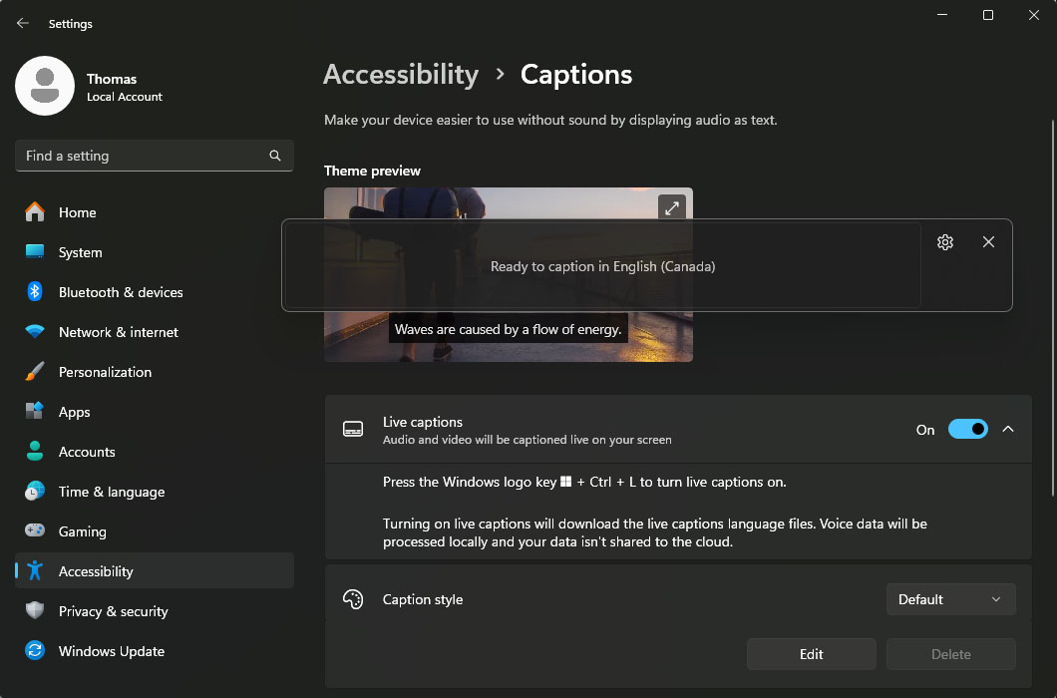Open Personalization settings
This screenshot has height=698, width=1057.
pyautogui.click(x=155, y=372)
